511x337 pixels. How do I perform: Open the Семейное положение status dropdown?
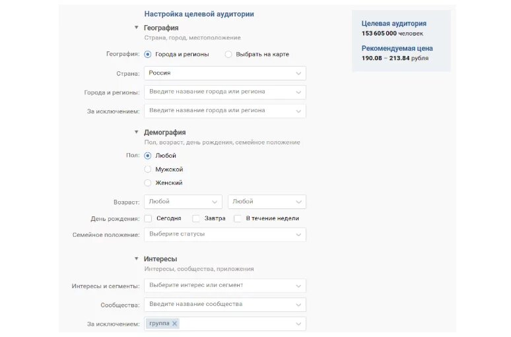point(225,234)
